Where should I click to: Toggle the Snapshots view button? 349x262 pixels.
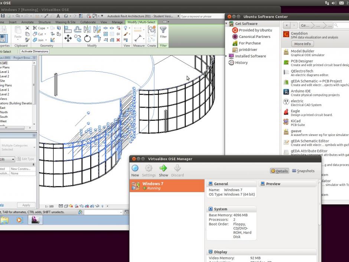[x=303, y=171]
